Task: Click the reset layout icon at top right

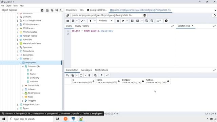Action: (214, 15)
